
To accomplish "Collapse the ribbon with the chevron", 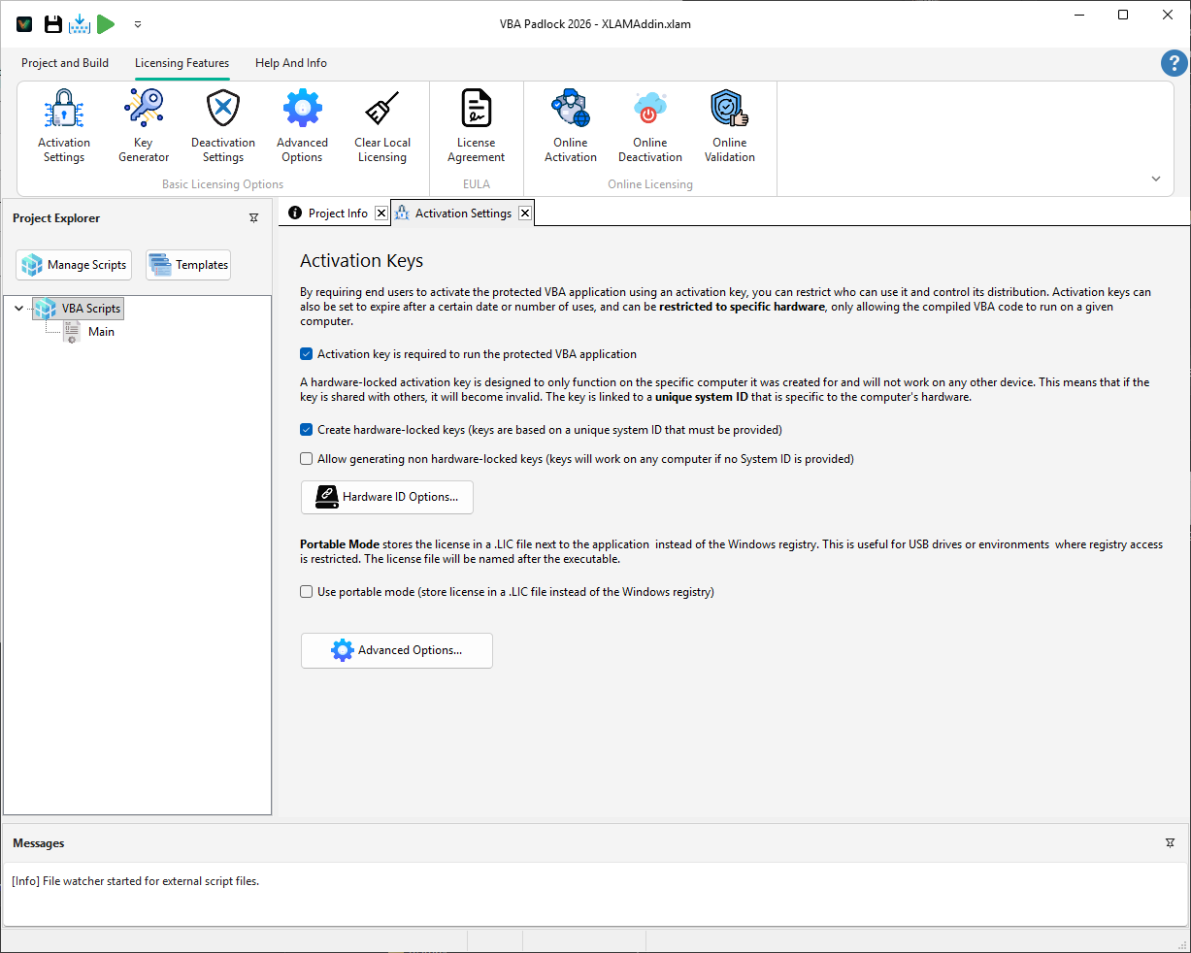I will [1155, 178].
